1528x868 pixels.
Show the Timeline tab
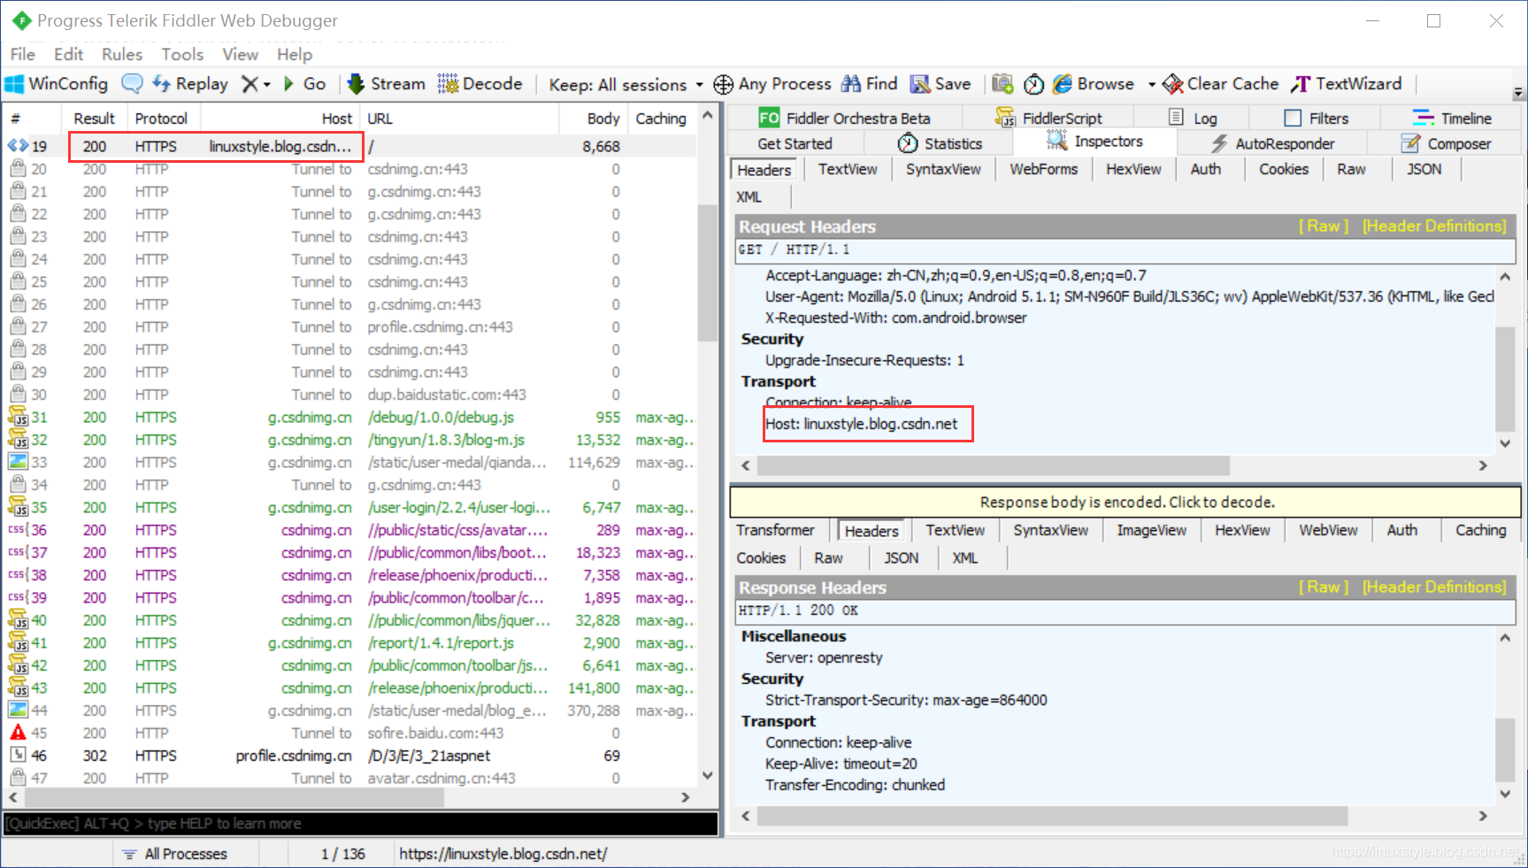(x=1452, y=118)
